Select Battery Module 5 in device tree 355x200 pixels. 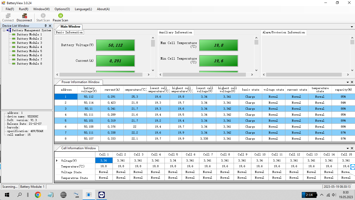pyautogui.click(x=29, y=51)
